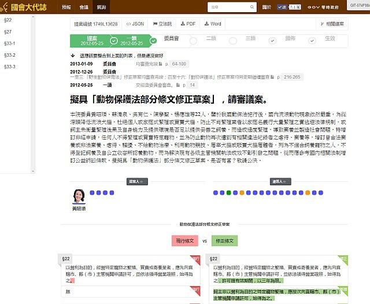
Task: Download the bill as Word
Action: click(x=213, y=24)
